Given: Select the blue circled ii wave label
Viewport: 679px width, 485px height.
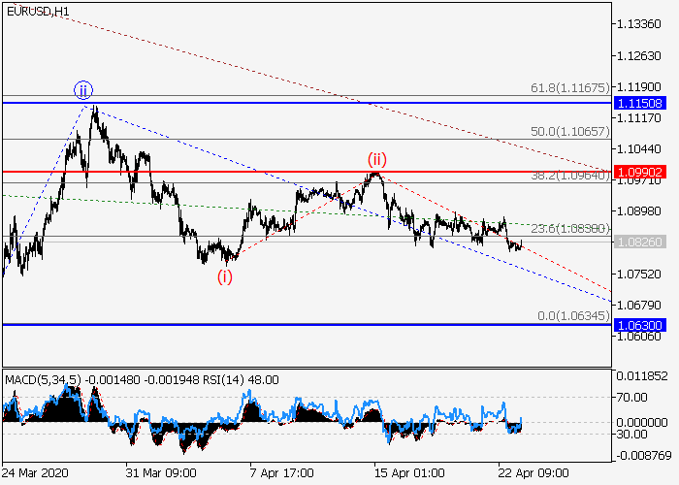Looking at the screenshot, I should pos(84,91).
